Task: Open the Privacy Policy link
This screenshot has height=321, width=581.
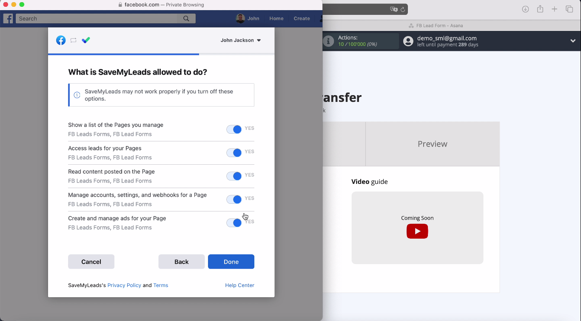Action: click(124, 285)
